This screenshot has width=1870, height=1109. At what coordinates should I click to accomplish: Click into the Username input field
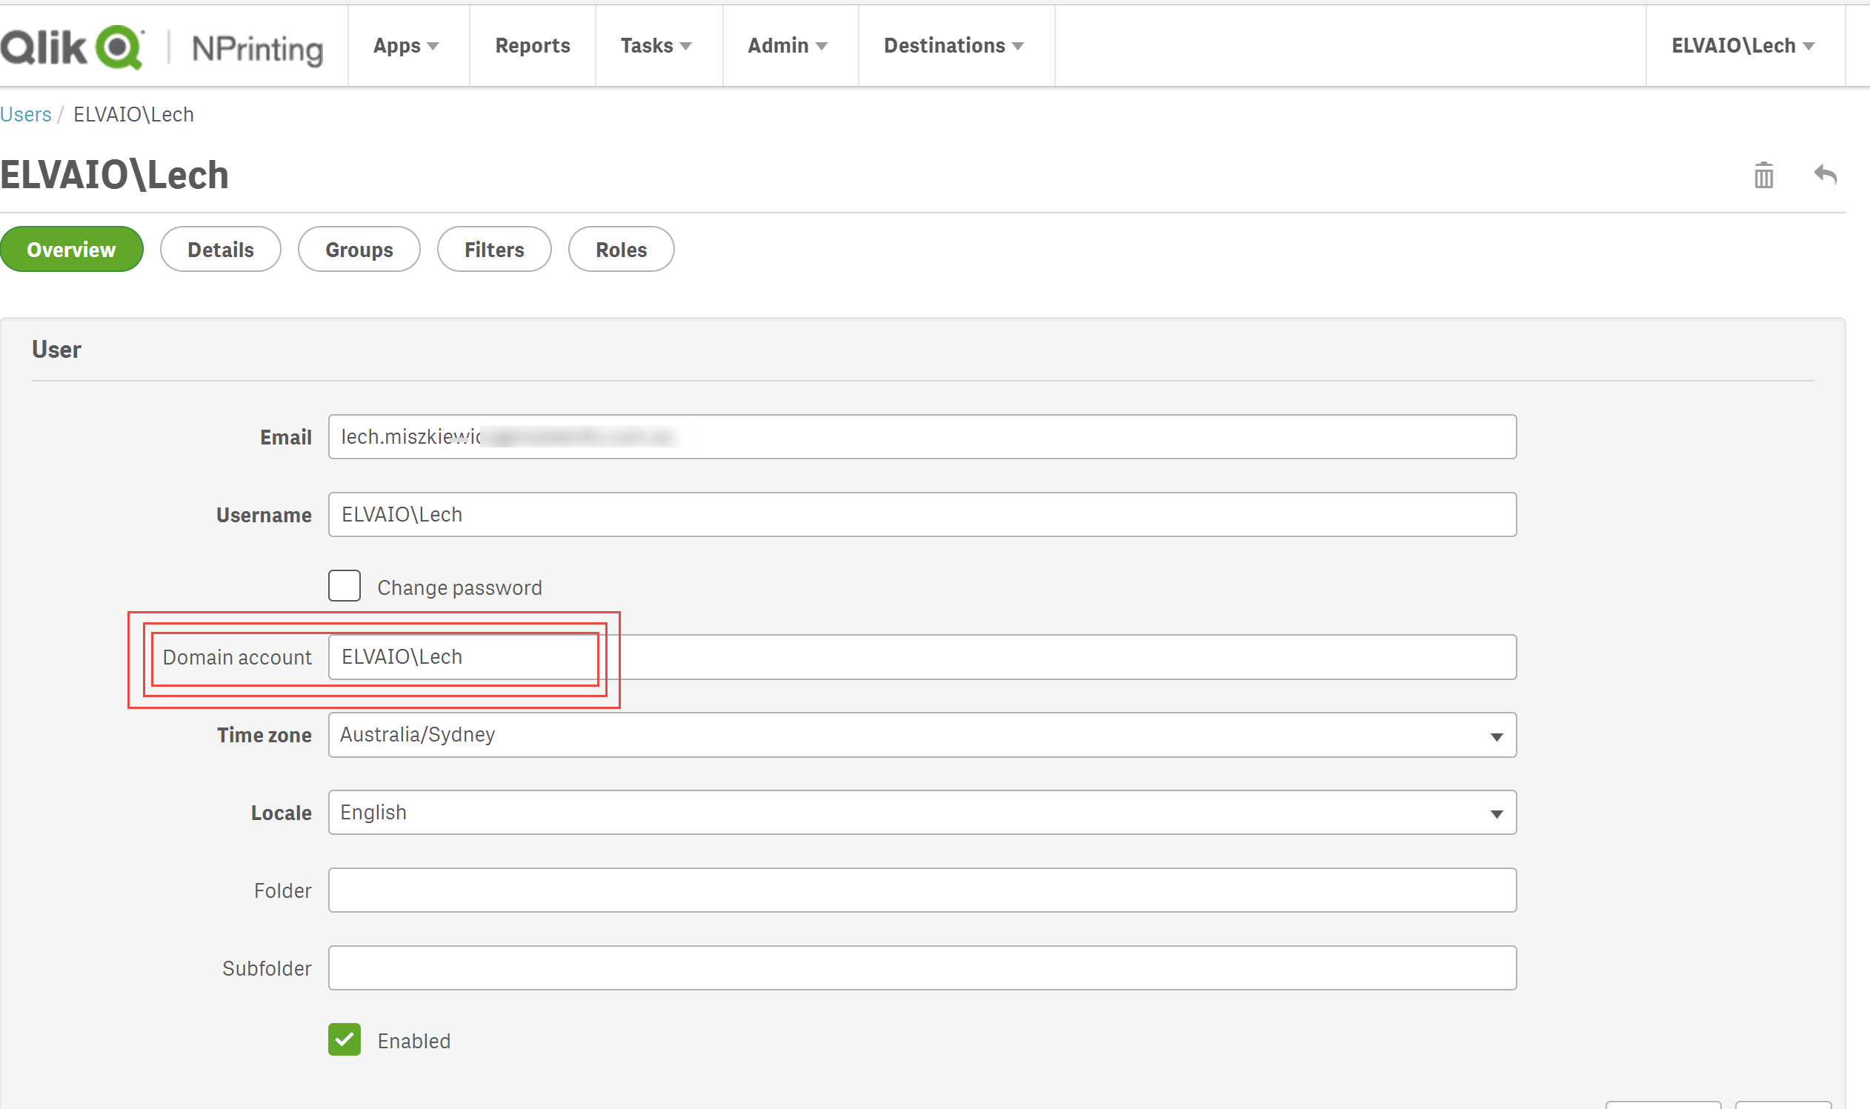[922, 515]
